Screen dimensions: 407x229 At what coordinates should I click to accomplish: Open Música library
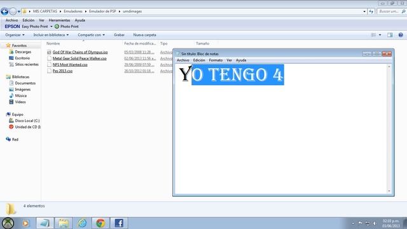20,95
